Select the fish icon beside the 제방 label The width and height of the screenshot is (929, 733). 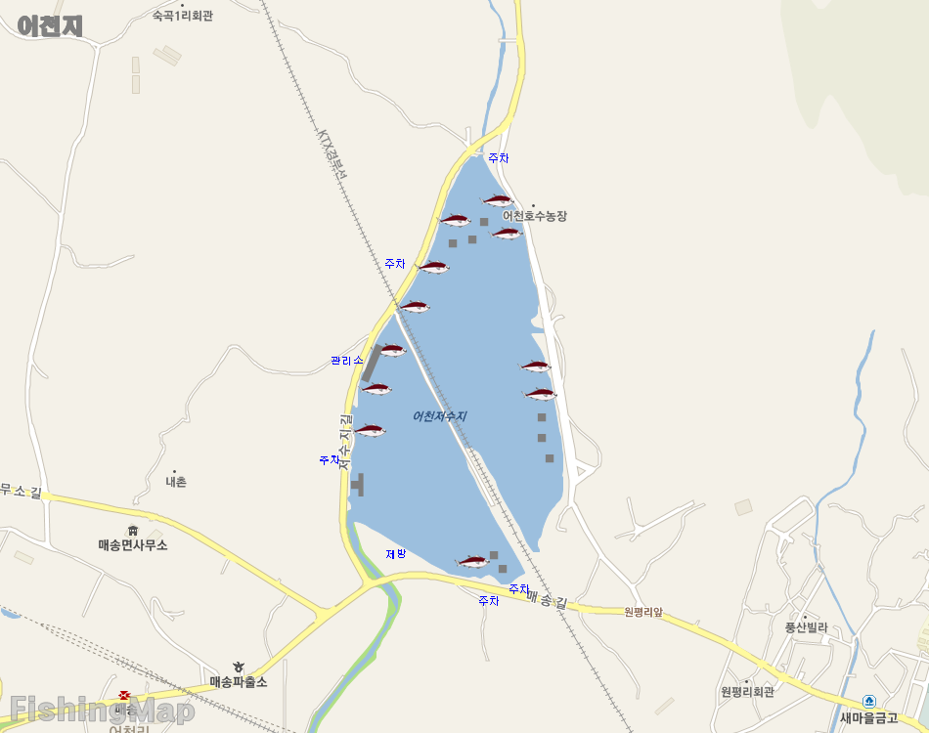[472, 561]
